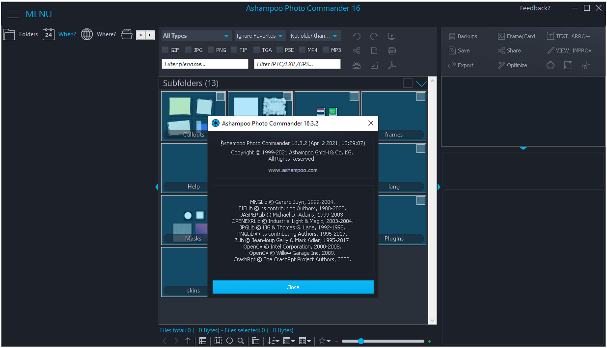Collapse the Subfolders section chevron

(x=421, y=83)
